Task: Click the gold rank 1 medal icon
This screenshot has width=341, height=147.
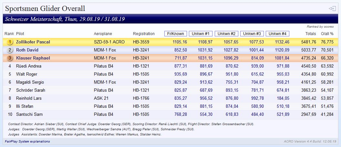Action: pyautogui.click(x=10, y=42)
